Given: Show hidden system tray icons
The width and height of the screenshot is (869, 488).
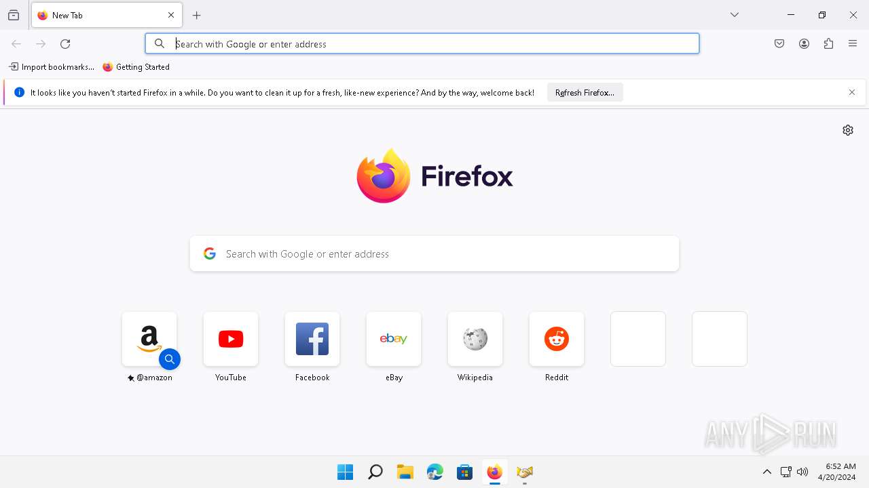Looking at the screenshot, I should 767,472.
